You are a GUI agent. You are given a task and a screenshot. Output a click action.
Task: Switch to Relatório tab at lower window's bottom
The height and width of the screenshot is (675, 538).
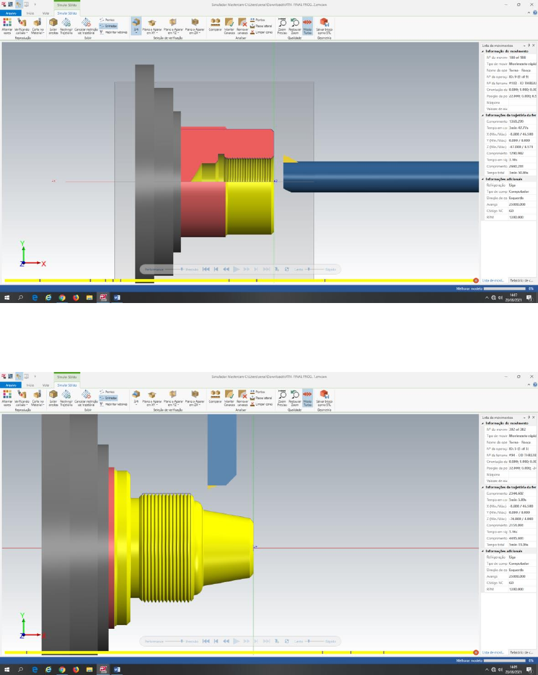tap(522, 652)
